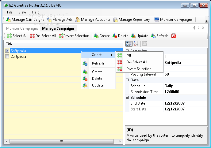Open Manage Campaigns from the main toolbar

tap(25, 20)
